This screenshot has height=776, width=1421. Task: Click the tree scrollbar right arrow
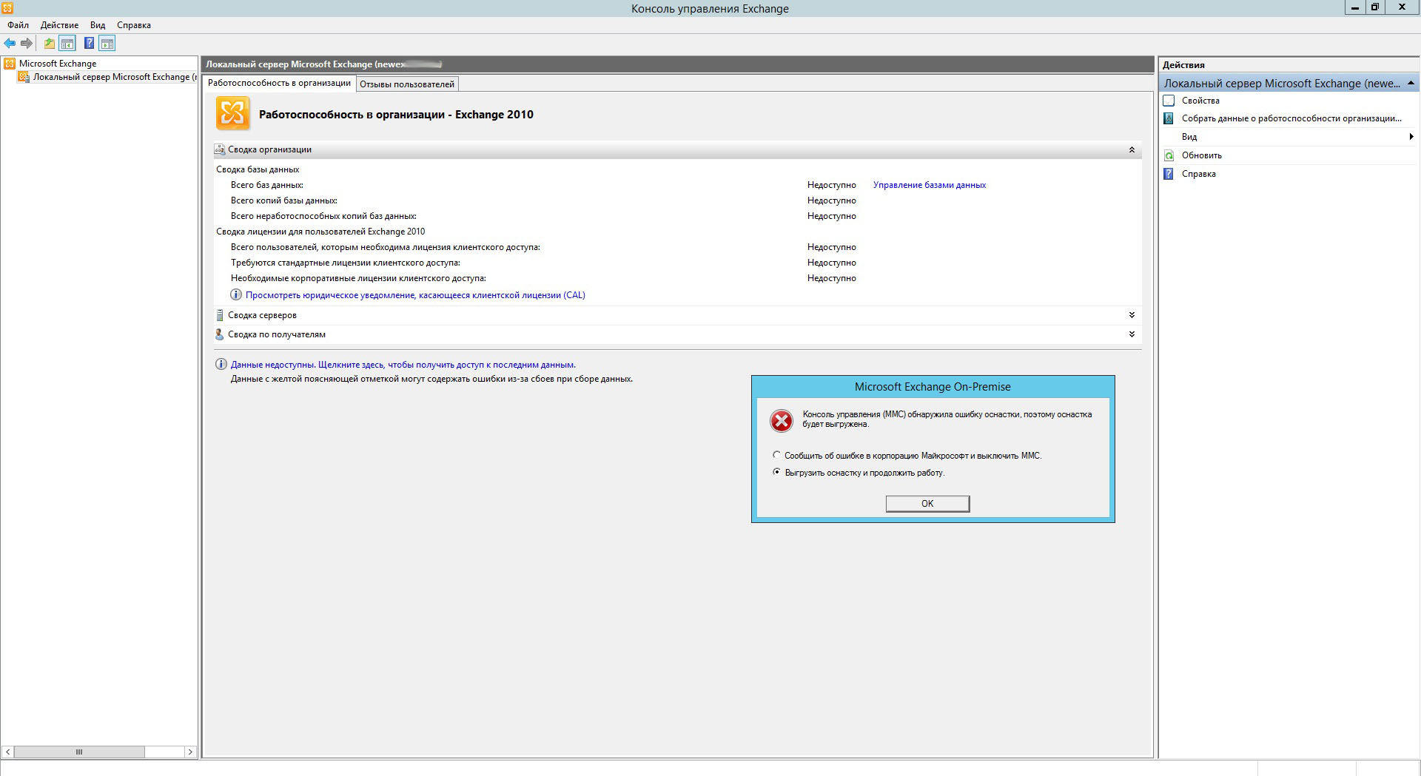coord(190,752)
